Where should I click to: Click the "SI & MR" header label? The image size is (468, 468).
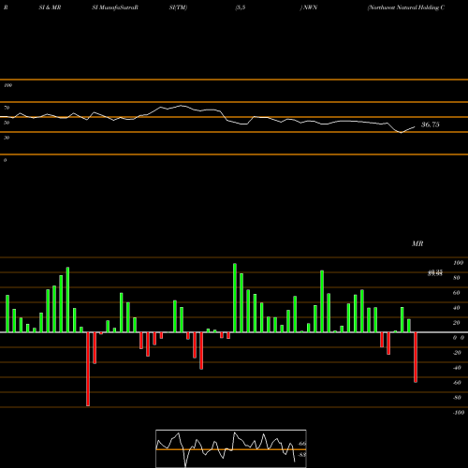50,7
